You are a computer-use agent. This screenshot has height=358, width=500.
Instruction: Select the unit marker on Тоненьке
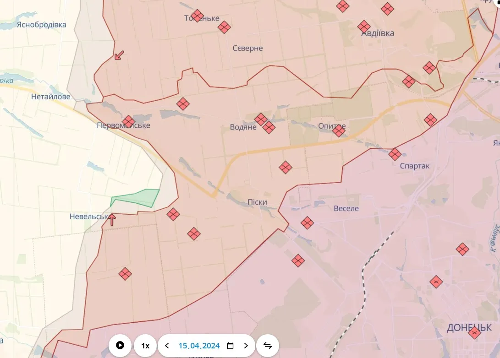[197, 16]
